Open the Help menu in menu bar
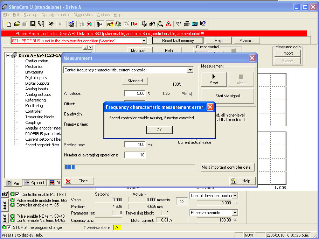The image size is (319, 239). pyautogui.click(x=118, y=15)
